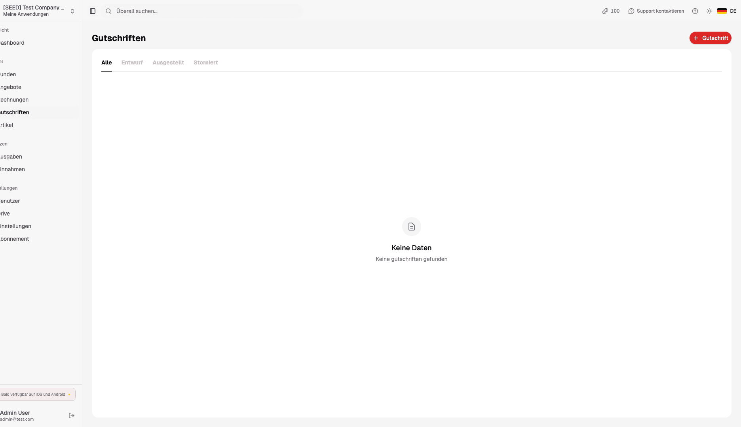Click the logout icon next to Admin User
The image size is (741, 427).
point(72,416)
